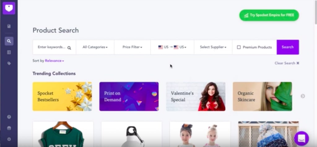The width and height of the screenshot is (317, 147).
Task: Open the list icon in sidebar
Action: coord(9,52)
